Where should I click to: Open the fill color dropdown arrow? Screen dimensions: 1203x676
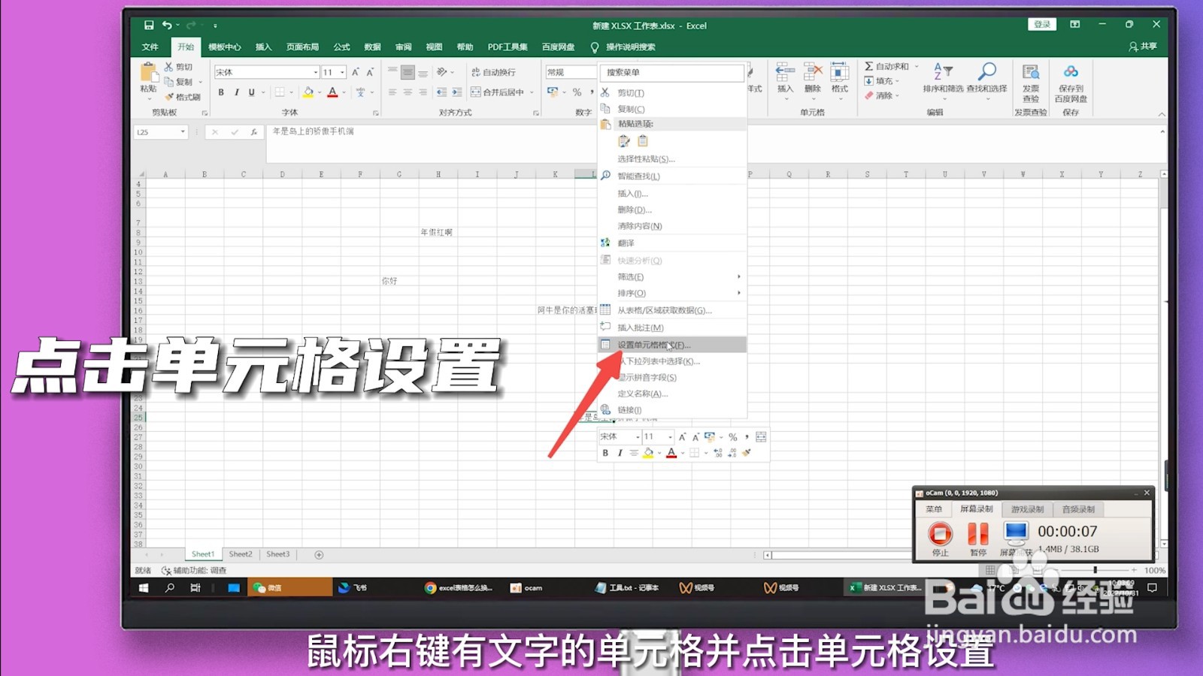(x=320, y=92)
